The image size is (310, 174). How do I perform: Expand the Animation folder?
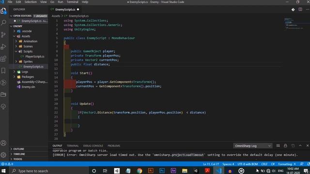click(x=16, y=41)
